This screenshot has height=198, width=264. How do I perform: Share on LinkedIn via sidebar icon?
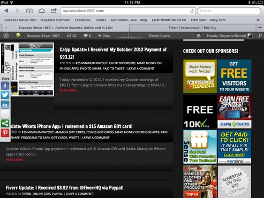[5, 104]
